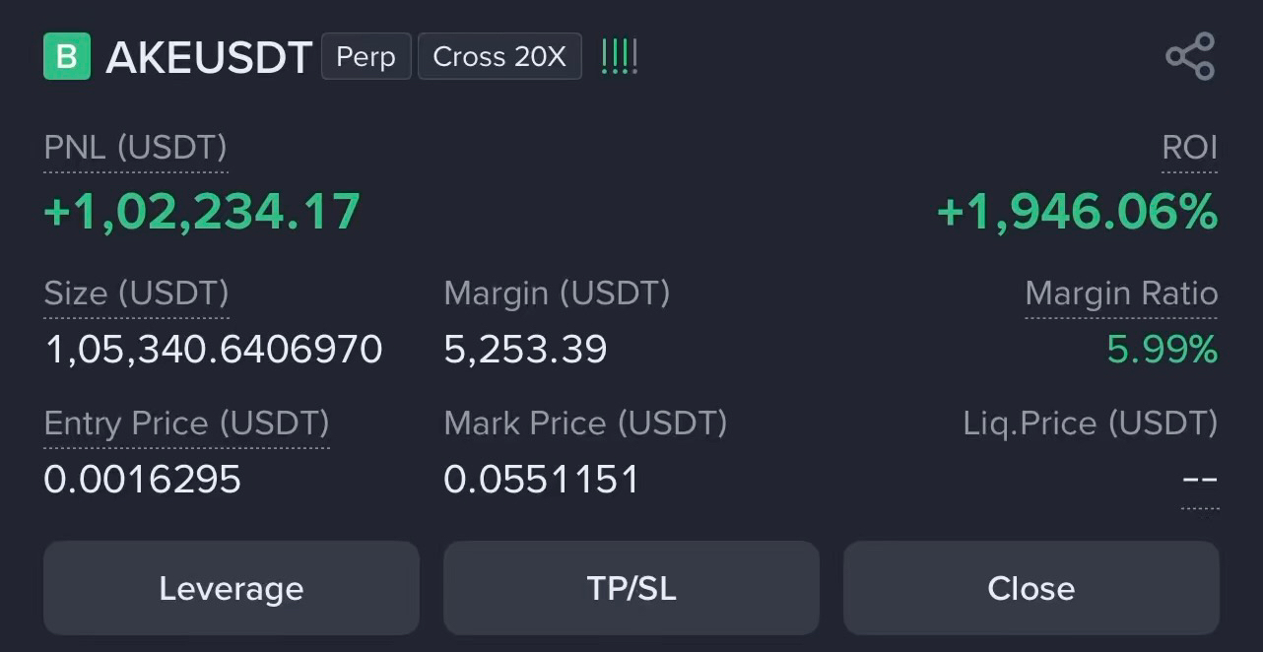The height and width of the screenshot is (652, 1263).
Task: Tap the Margin Ratio label
Action: click(1121, 293)
